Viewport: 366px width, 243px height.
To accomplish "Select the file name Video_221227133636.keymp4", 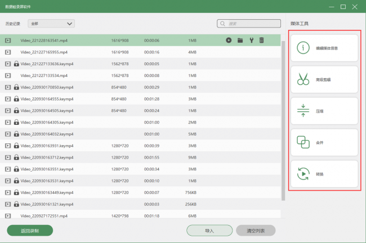I will [47, 64].
